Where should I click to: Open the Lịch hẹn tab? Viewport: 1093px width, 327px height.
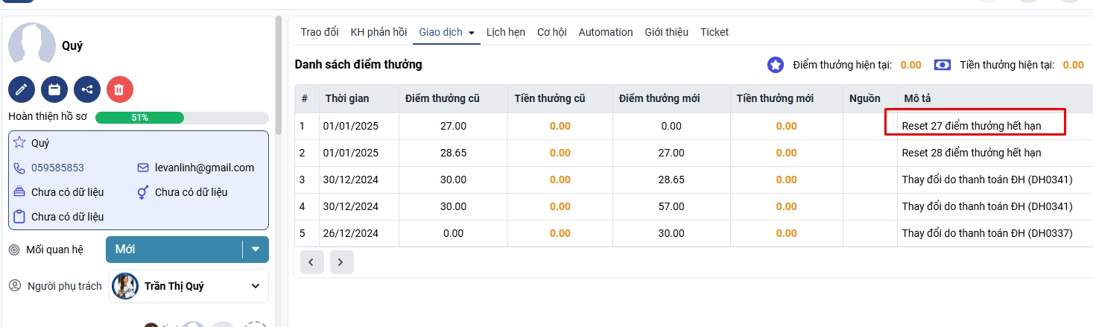[506, 32]
